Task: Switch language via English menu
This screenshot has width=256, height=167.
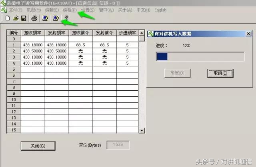Action: (160, 10)
